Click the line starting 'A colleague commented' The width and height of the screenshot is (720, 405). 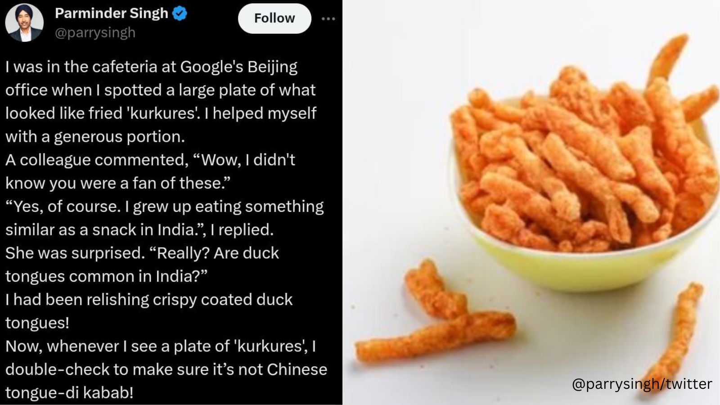coord(150,160)
